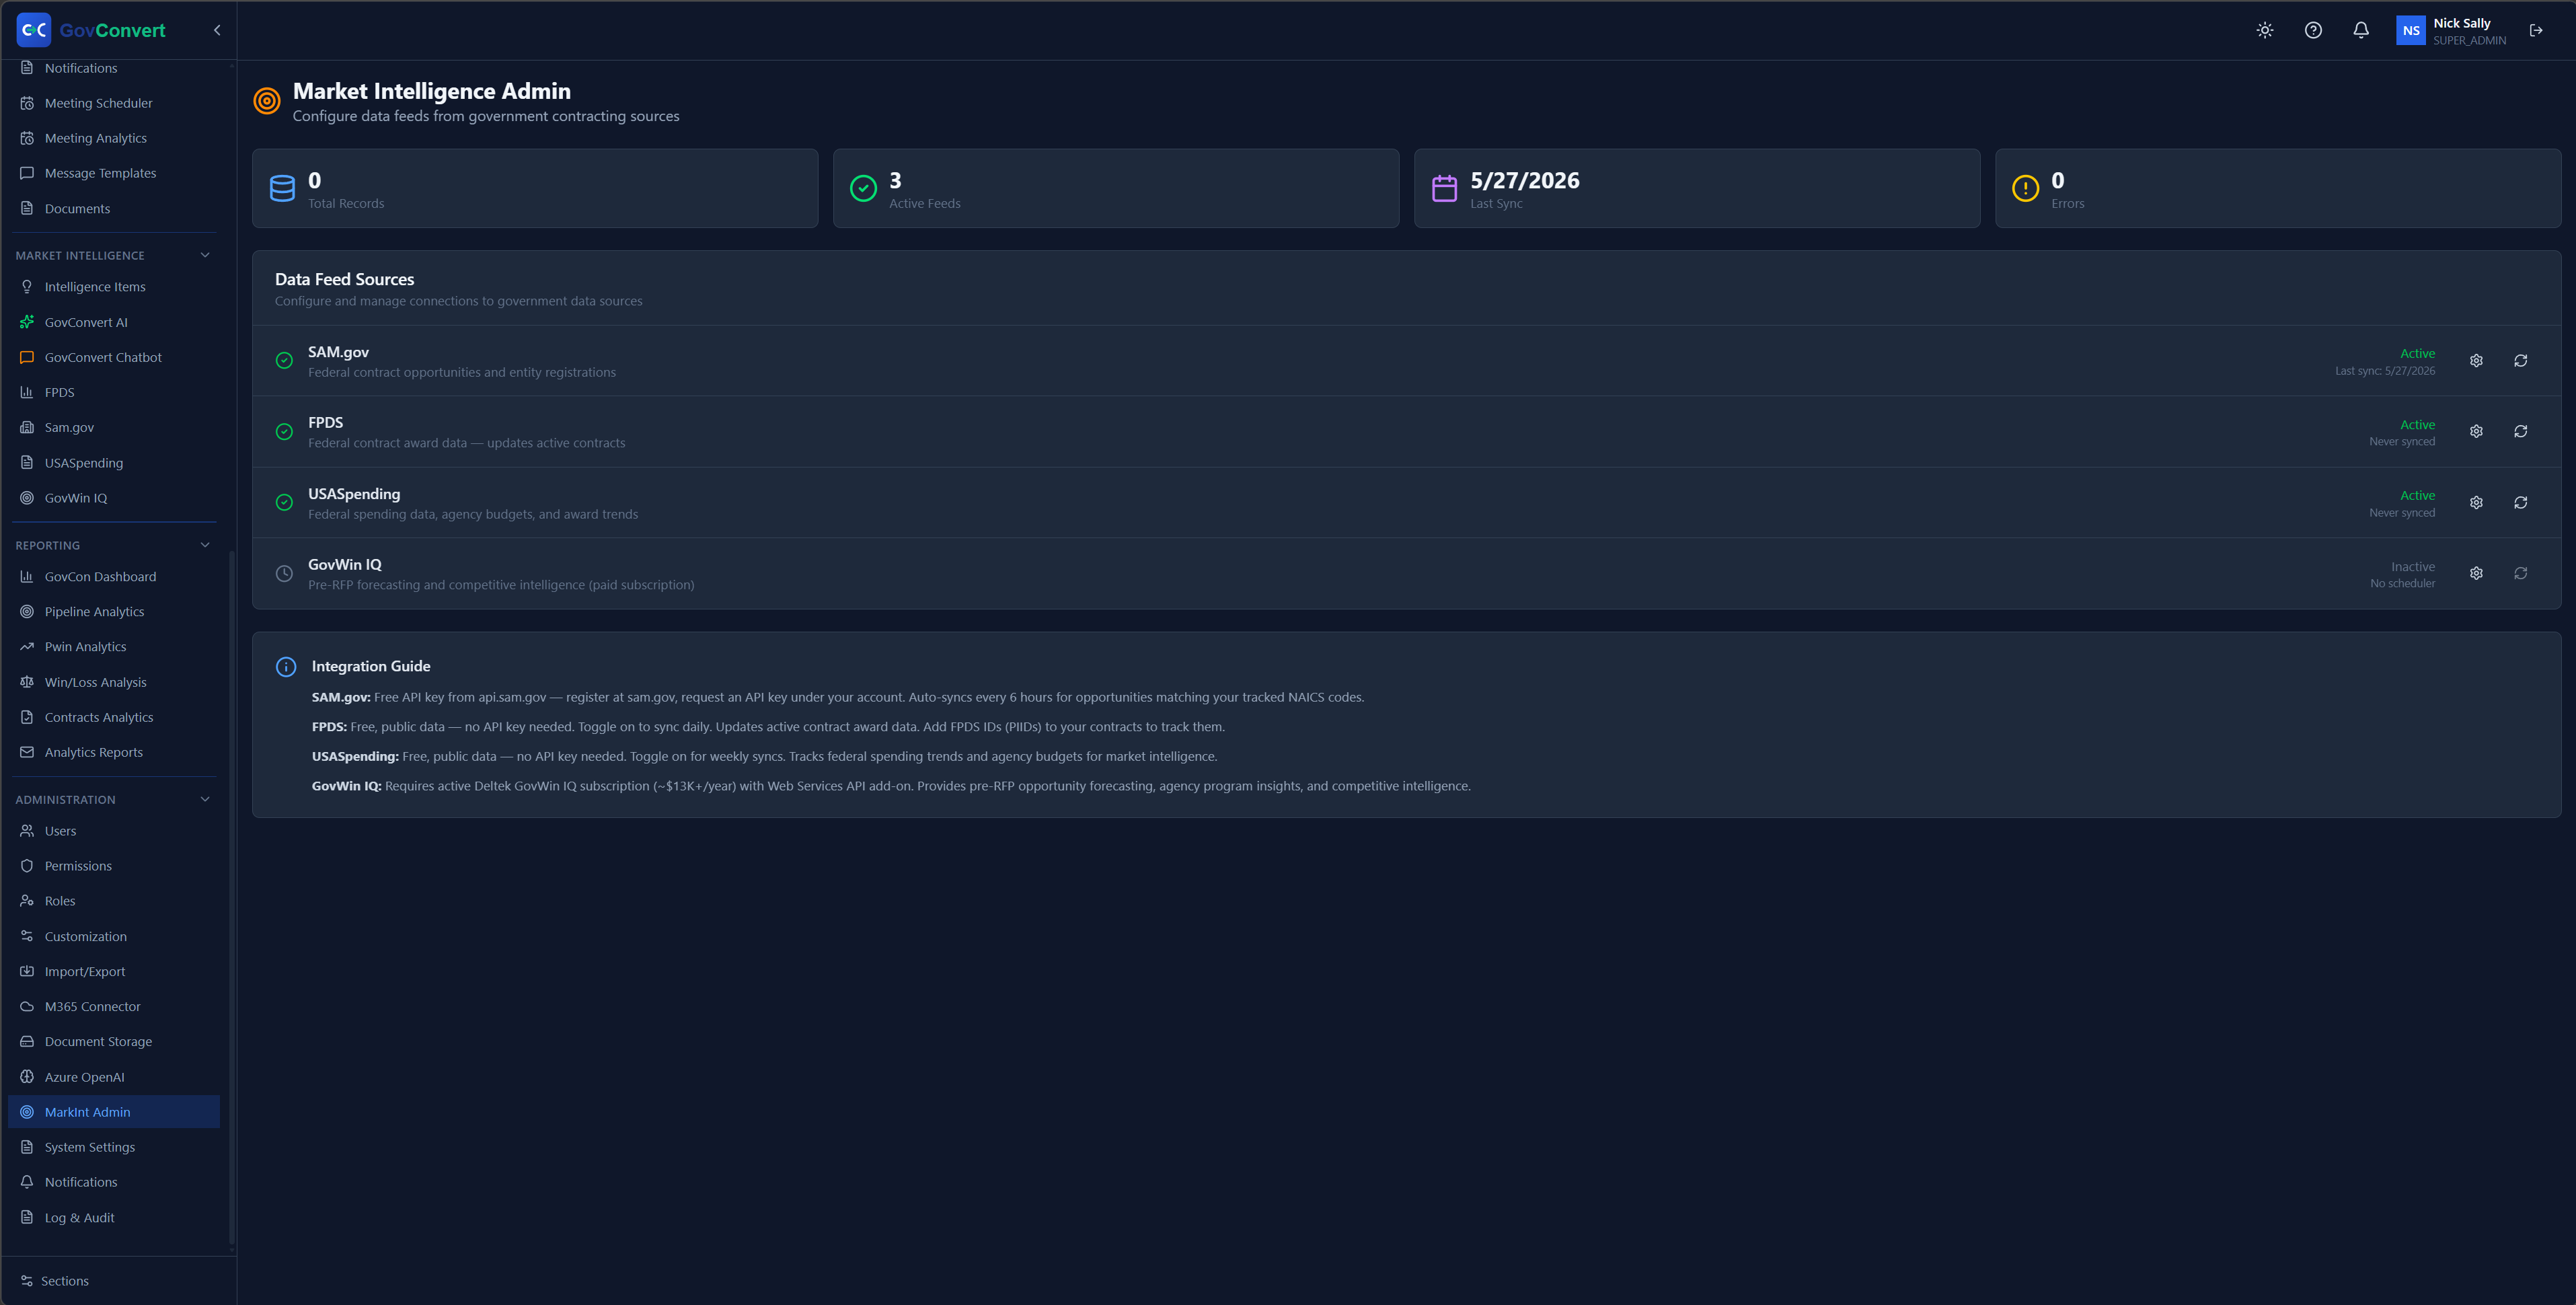Open Meeting Scheduler in sidebar

[x=114, y=103]
